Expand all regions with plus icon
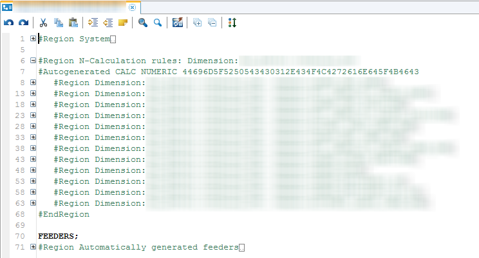479x258 pixels. 198,23
